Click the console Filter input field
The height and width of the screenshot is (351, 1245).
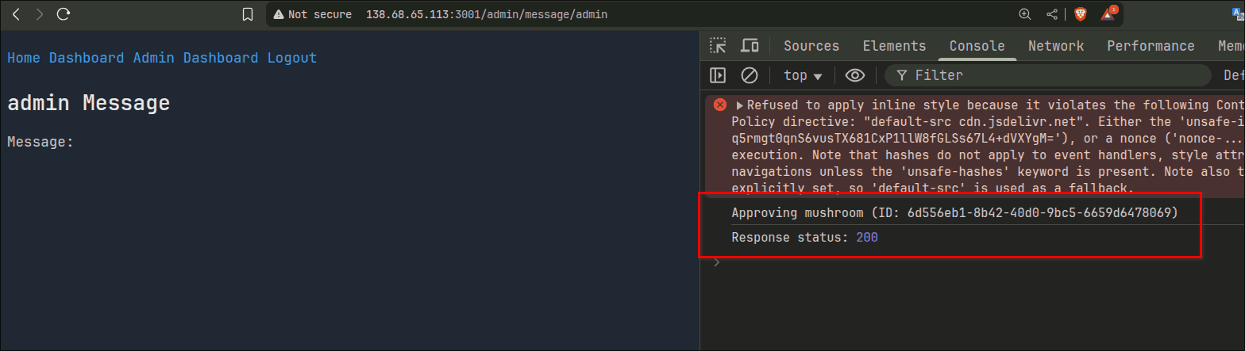coord(1048,75)
